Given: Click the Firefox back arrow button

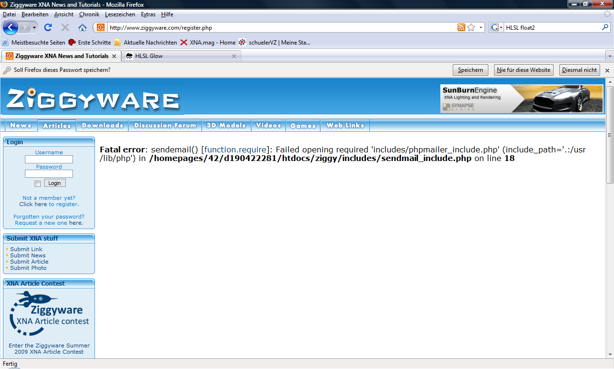Looking at the screenshot, I should 11,27.
